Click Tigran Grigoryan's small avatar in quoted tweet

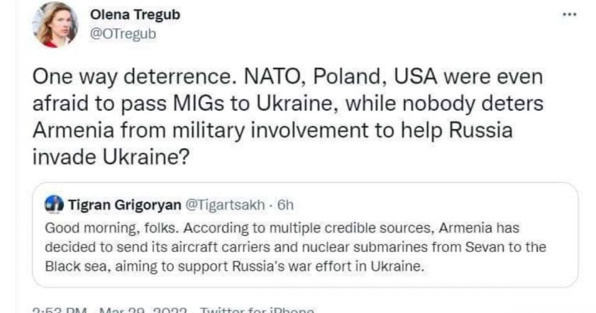click(55, 205)
